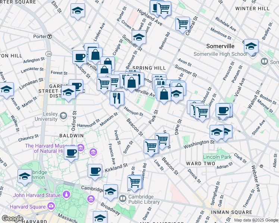Click the Cambridge Public Library book pin
This screenshot has height=223, width=279.
coord(123,199)
